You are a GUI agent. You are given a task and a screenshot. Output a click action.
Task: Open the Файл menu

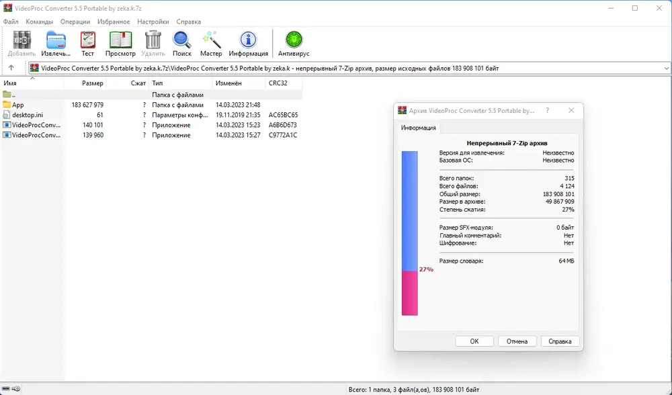(x=11, y=21)
